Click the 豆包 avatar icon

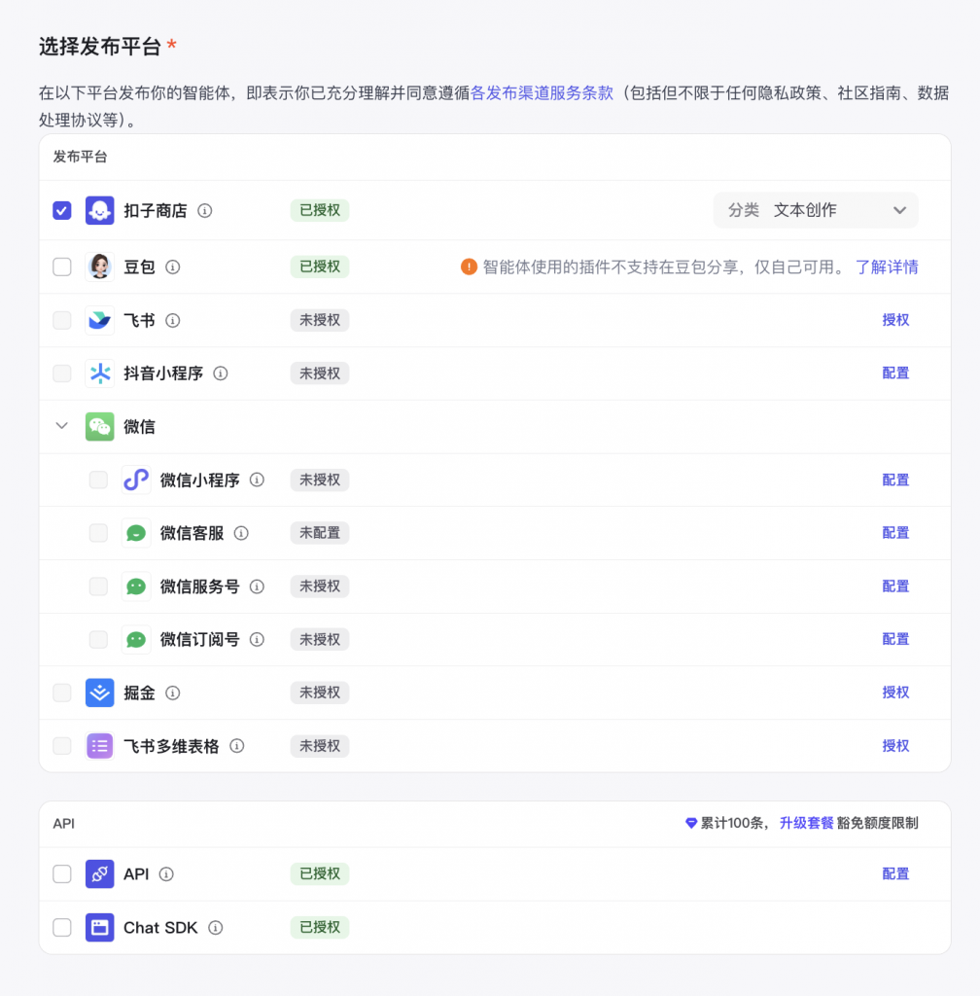pyautogui.click(x=99, y=267)
